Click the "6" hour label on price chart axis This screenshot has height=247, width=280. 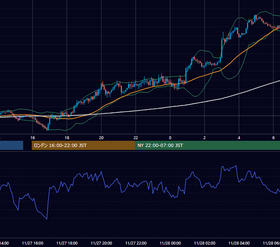click(273, 138)
